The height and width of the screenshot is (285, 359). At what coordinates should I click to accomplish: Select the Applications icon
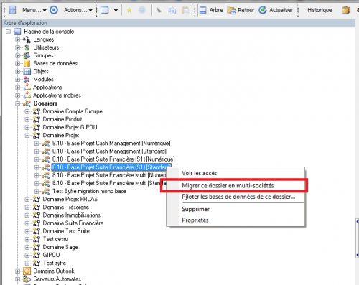point(27,88)
